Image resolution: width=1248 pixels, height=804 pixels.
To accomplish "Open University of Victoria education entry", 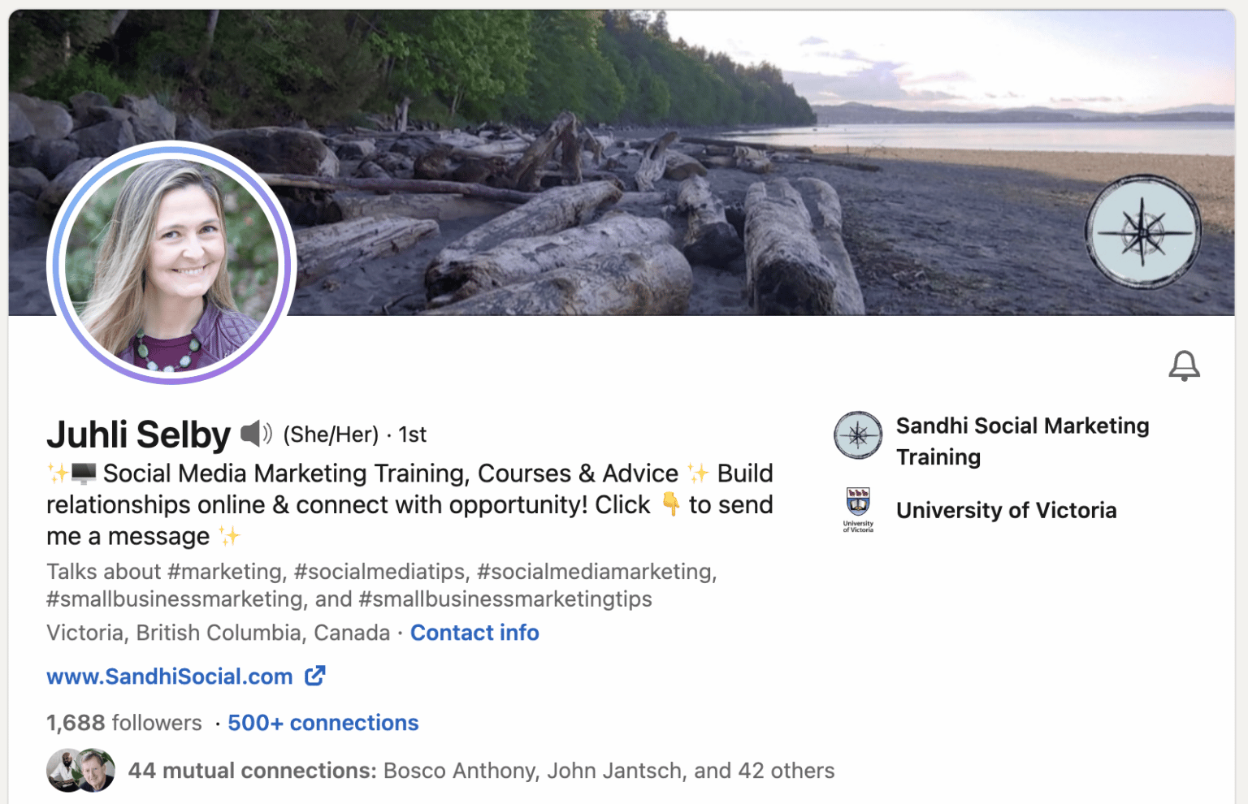I will (1007, 510).
